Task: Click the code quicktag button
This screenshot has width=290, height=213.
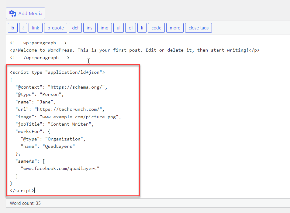Action: click(x=157, y=28)
